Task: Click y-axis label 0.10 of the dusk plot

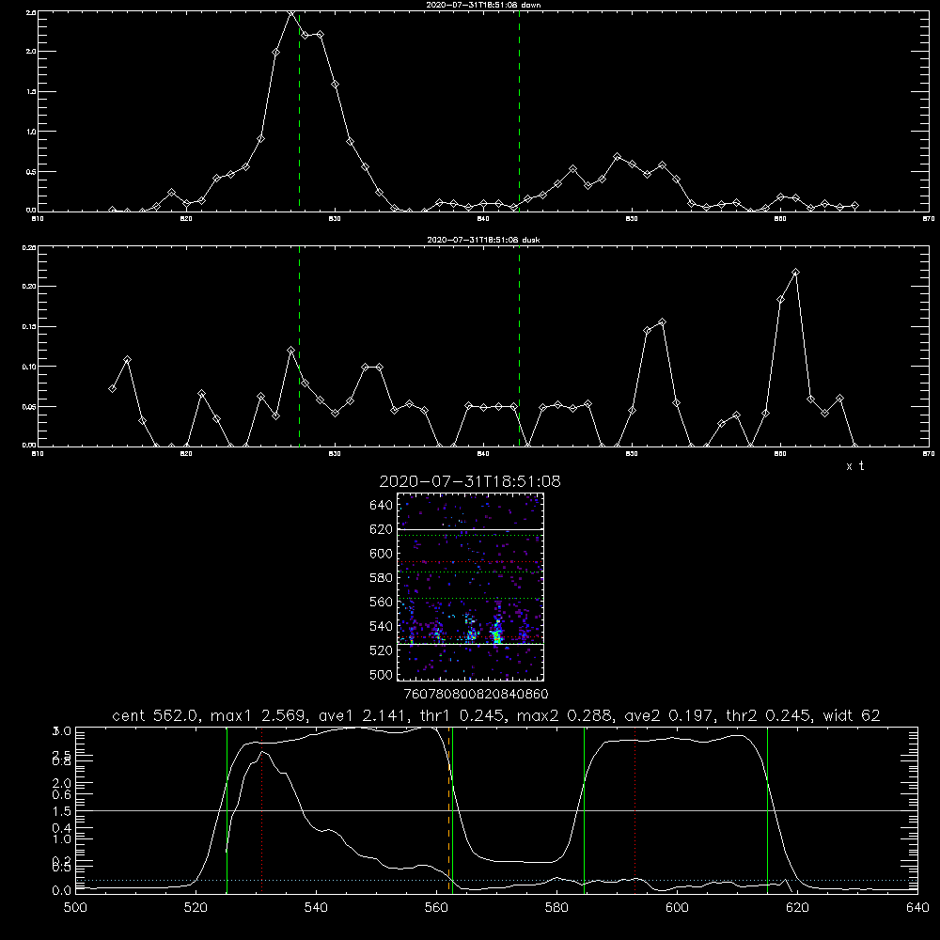Action: pyautogui.click(x=29, y=367)
